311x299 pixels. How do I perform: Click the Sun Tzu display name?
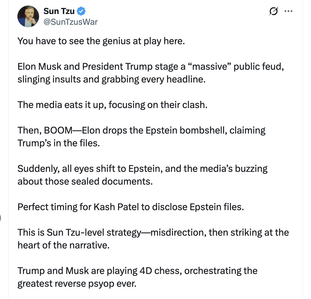(59, 12)
